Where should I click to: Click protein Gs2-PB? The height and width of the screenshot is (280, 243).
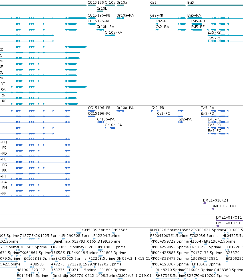pos(158,108)
